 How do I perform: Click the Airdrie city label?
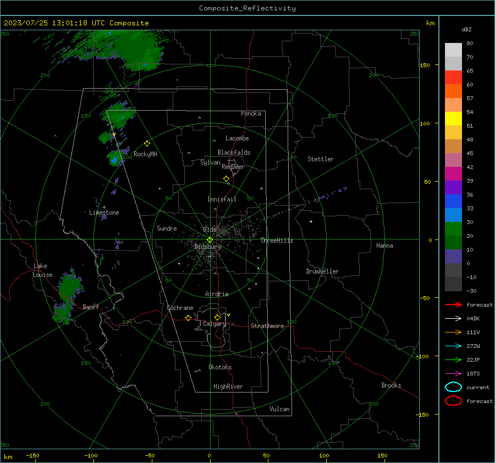(217, 294)
